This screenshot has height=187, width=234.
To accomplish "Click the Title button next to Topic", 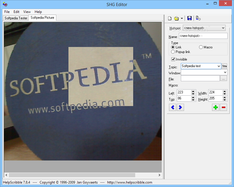I will point(224,66).
